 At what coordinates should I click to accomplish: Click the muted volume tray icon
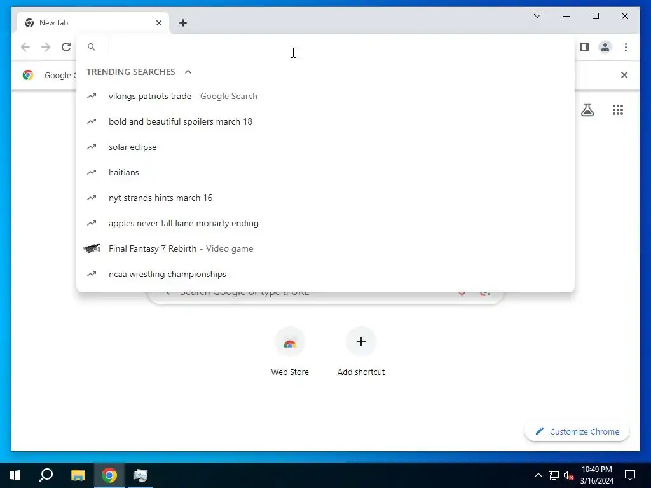point(568,475)
